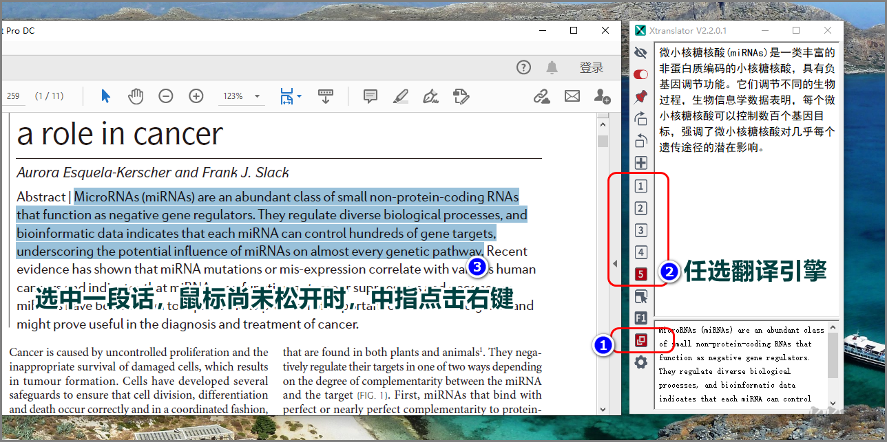Click the add new translation icon
The width and height of the screenshot is (887, 442).
click(640, 163)
